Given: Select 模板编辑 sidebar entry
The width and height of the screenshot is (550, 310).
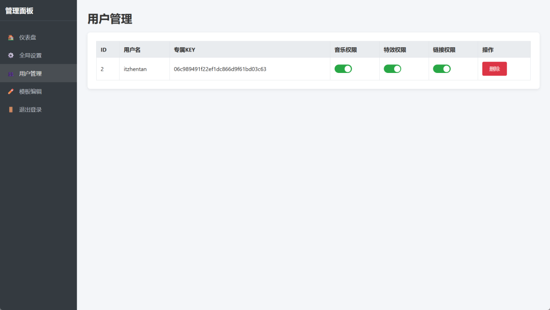Looking at the screenshot, I should 30,92.
